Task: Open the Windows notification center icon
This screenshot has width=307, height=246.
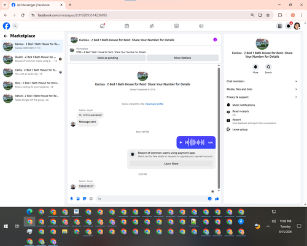Action: (x=299, y=226)
